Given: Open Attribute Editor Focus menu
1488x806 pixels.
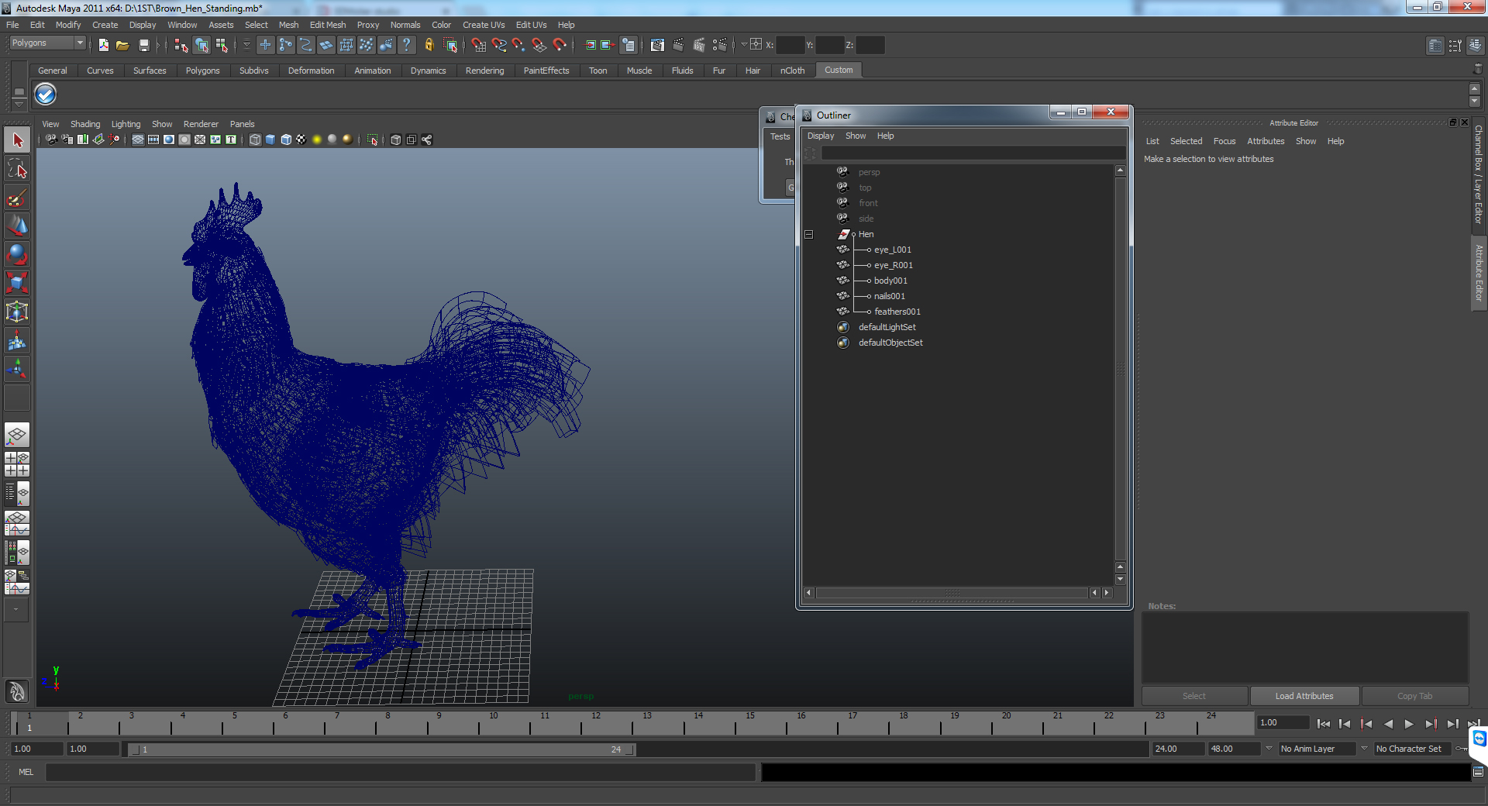Looking at the screenshot, I should tap(1224, 141).
